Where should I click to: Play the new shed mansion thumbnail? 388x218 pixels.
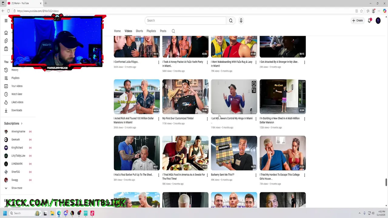(283, 97)
